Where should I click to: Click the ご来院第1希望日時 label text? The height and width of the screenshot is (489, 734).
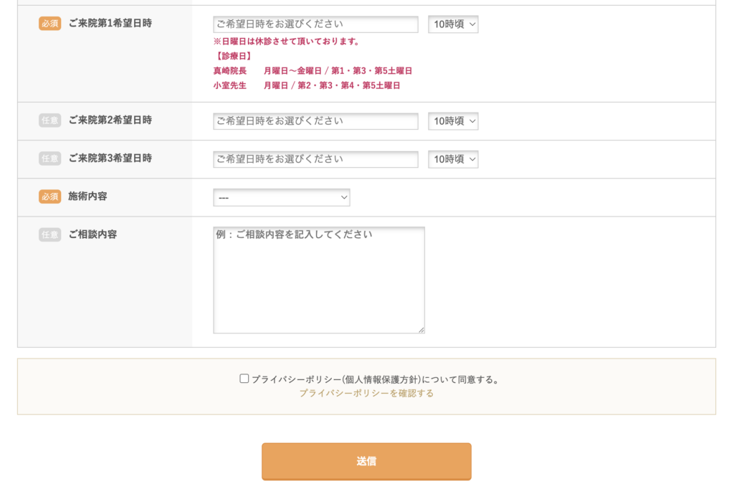pyautogui.click(x=110, y=24)
